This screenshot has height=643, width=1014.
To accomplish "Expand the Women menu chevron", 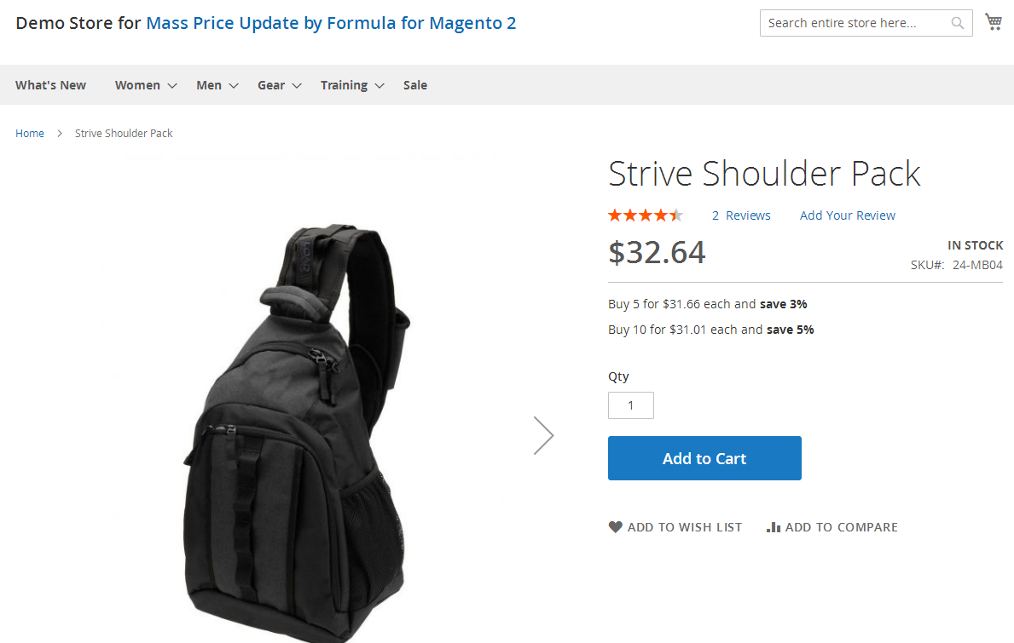I will (172, 86).
